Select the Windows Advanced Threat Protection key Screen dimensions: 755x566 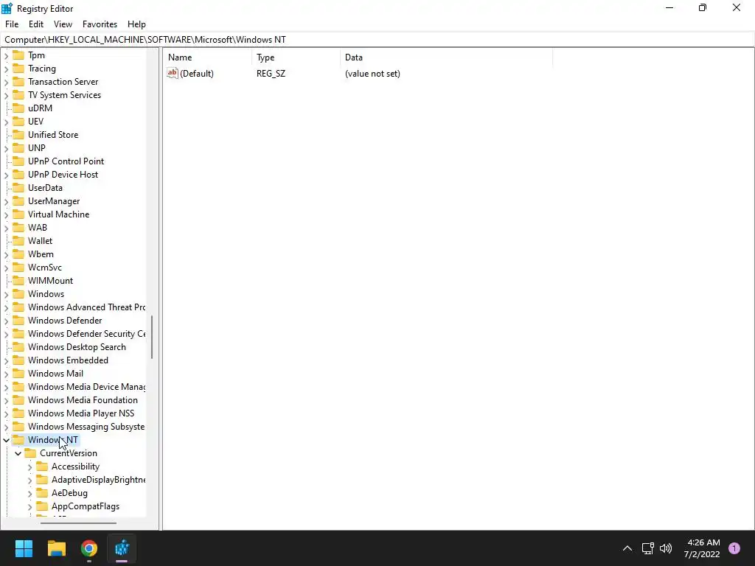(x=86, y=307)
